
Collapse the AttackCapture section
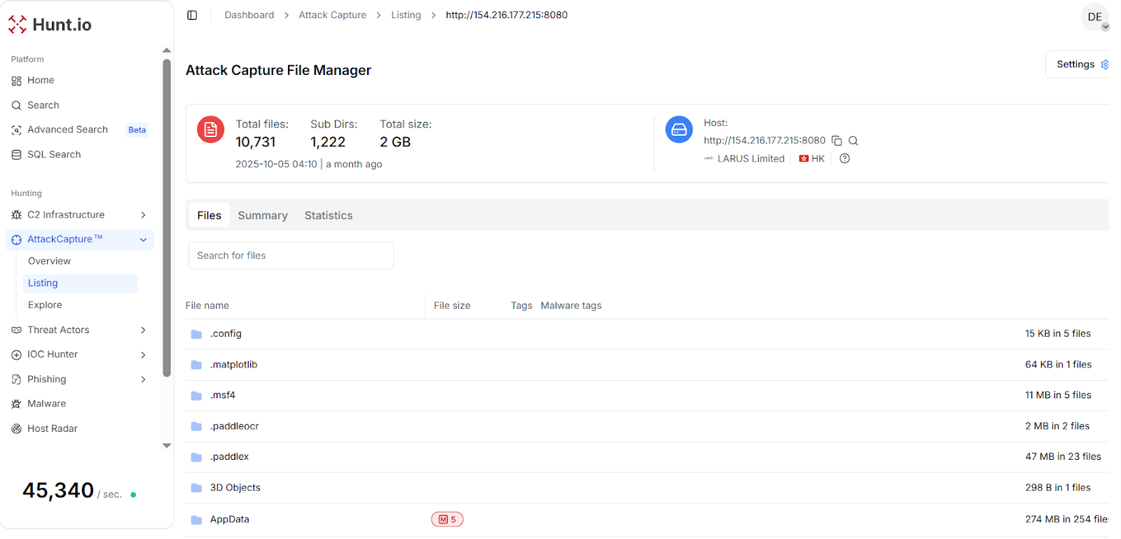(x=143, y=240)
